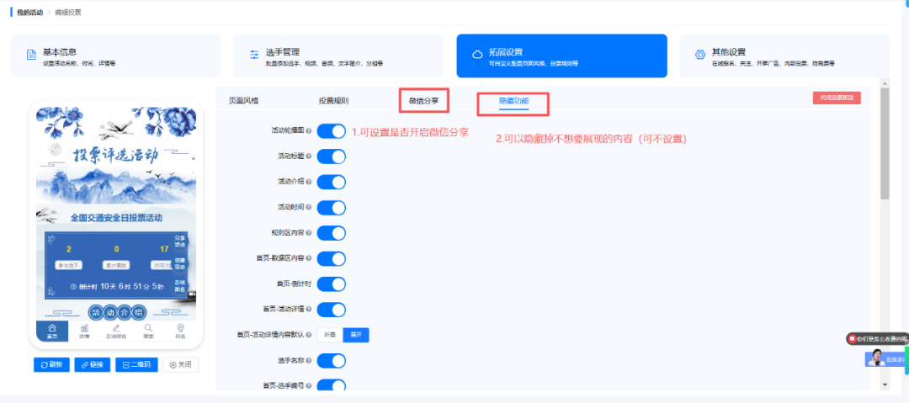909x403 pixels.
Task: Click the settings panel vertical scrollbar
Action: (885, 143)
